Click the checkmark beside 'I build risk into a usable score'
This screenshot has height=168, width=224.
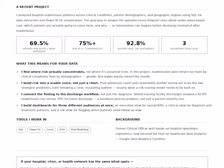coord(17,83)
